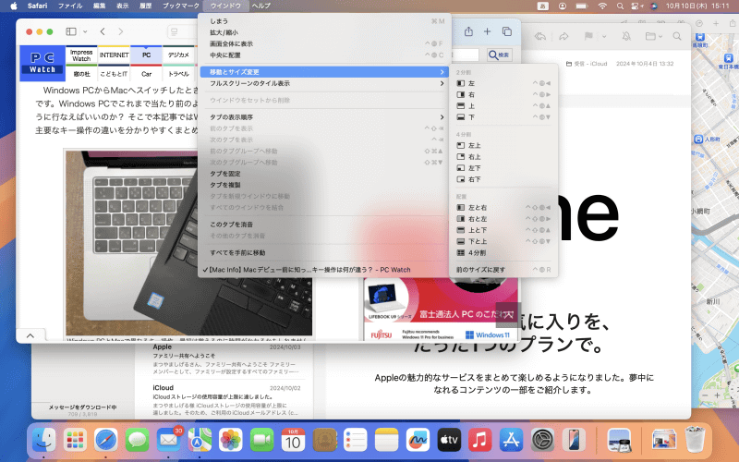The image size is (739, 462).
Task: Choose タブを複製 menu item
Action: tap(324, 185)
